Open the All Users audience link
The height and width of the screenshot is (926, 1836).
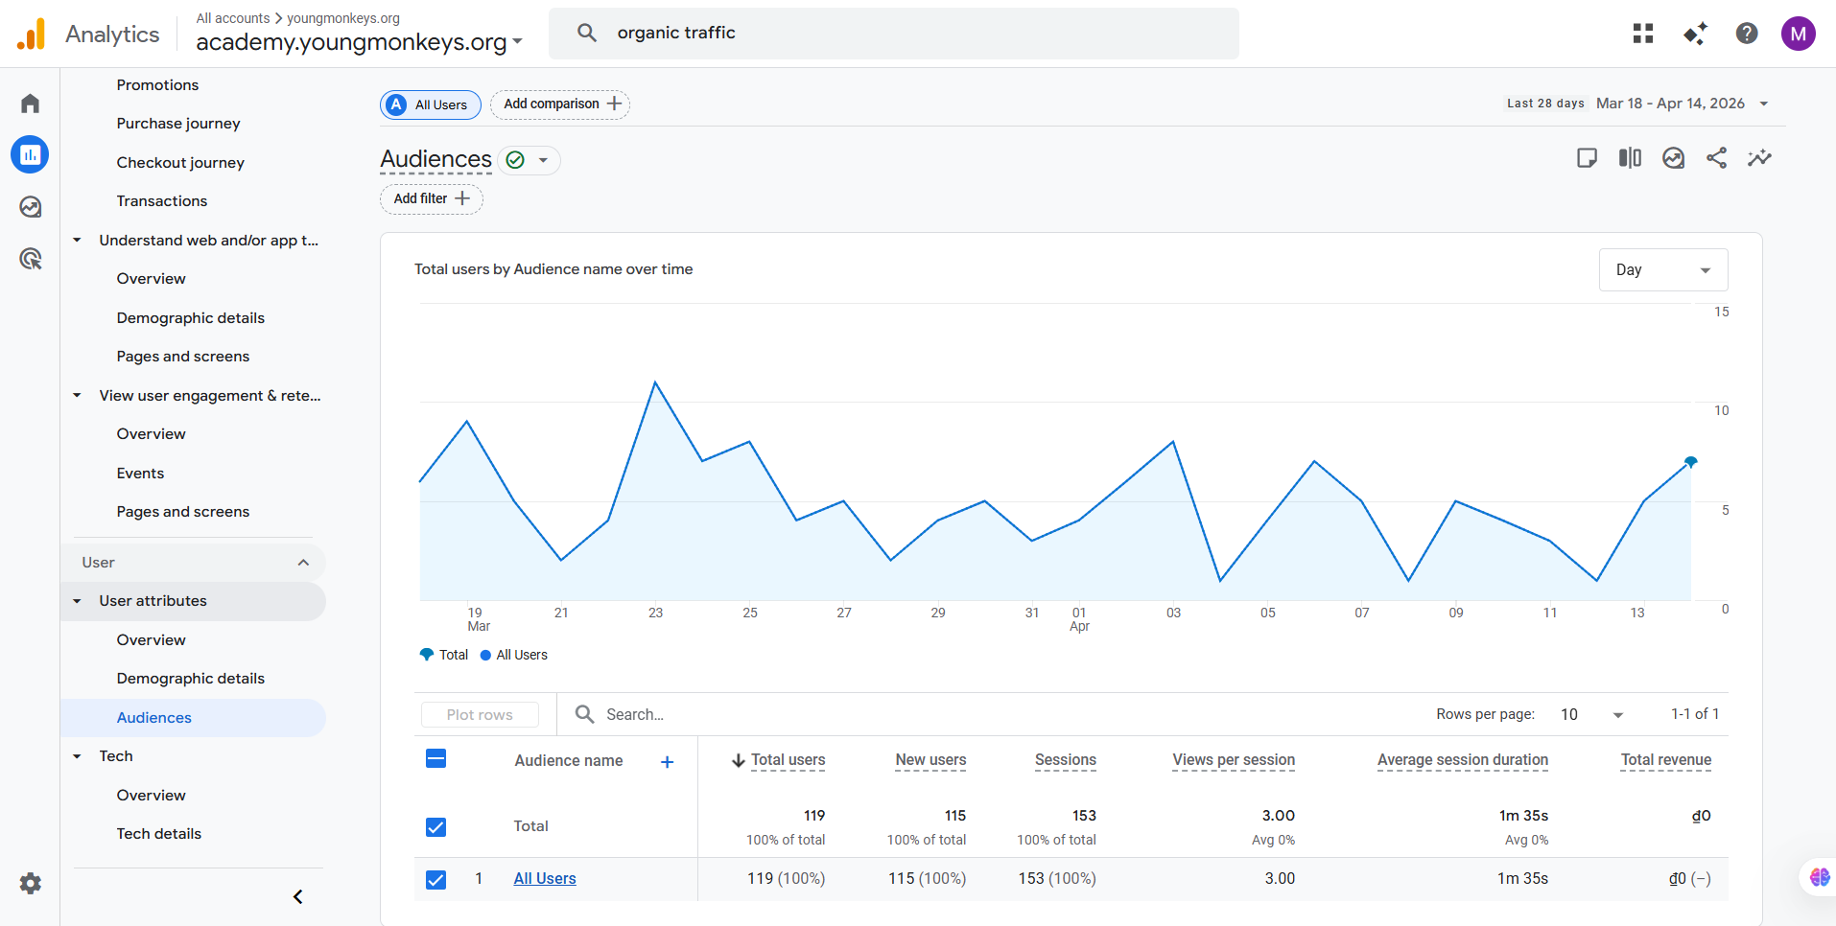click(544, 879)
